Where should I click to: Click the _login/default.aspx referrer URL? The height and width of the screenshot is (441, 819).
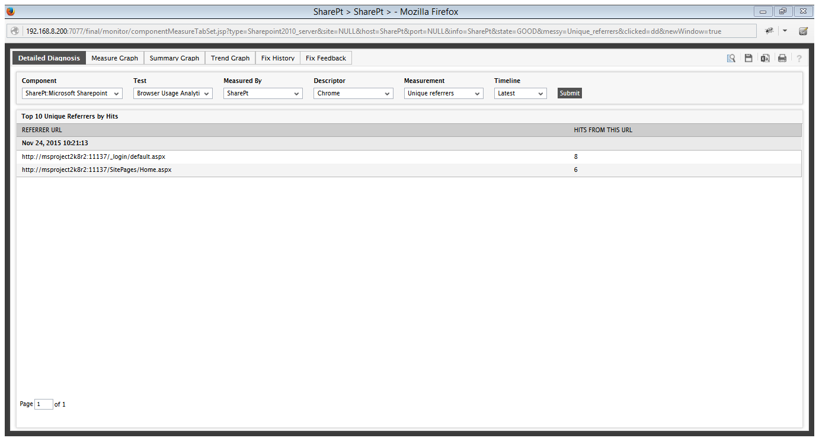(x=94, y=156)
